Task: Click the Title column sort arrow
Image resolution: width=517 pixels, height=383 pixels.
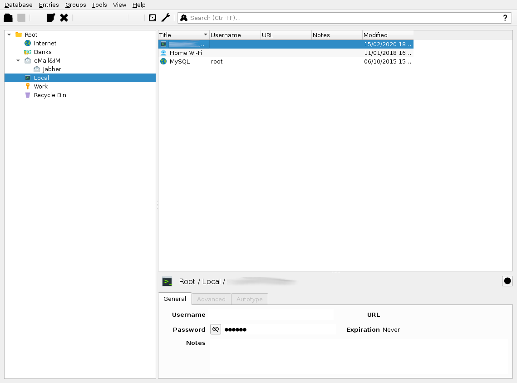Action: click(x=205, y=34)
